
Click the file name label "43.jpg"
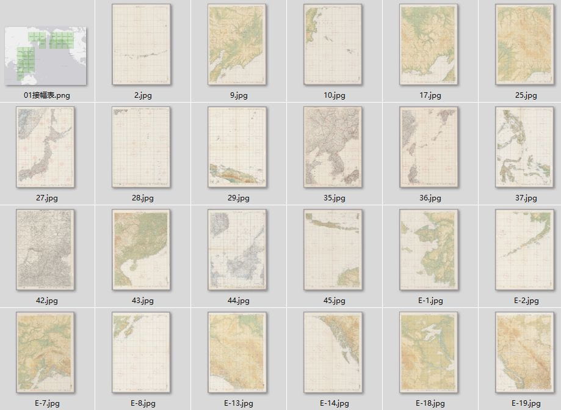143,301
